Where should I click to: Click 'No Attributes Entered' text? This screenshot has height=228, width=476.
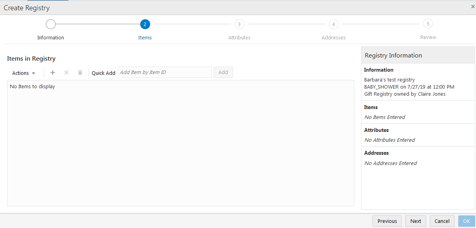click(x=389, y=140)
